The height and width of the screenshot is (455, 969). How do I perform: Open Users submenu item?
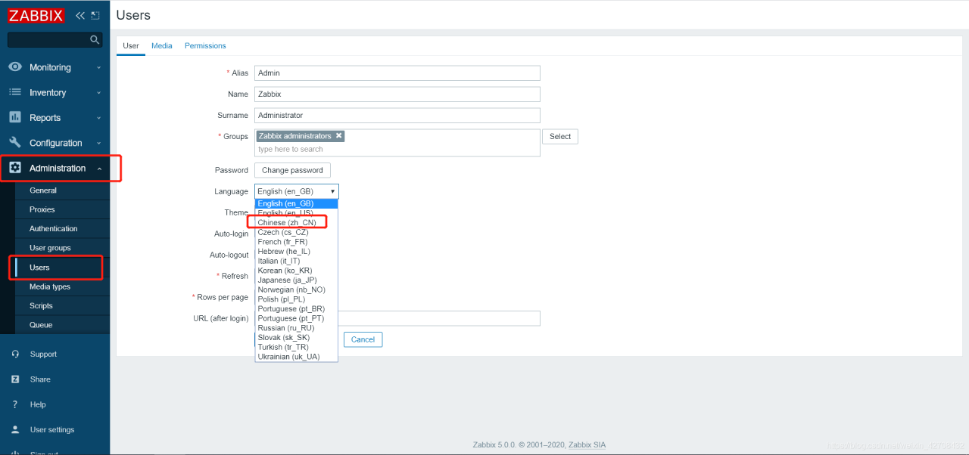click(x=39, y=268)
